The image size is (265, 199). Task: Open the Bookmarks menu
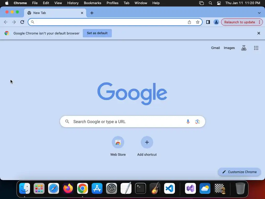pos(92,3)
